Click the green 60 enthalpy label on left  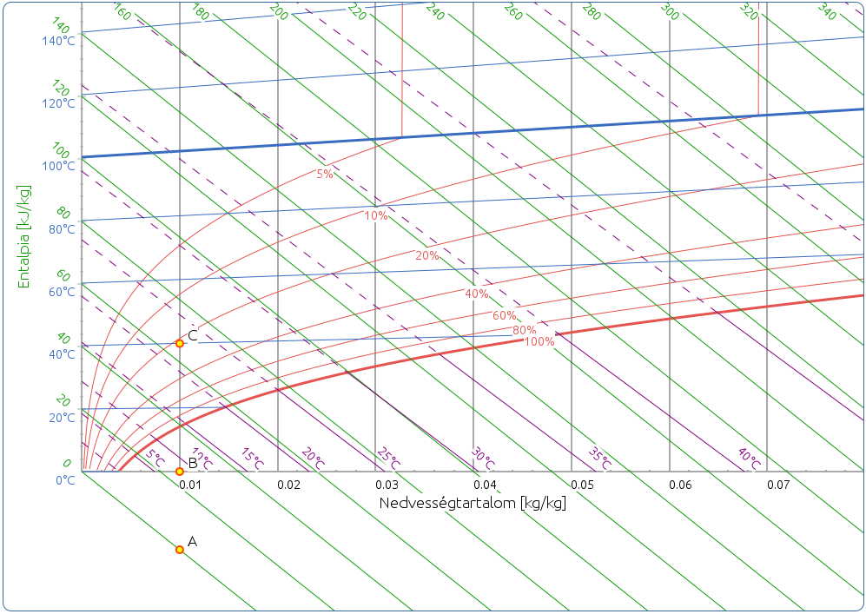63,276
